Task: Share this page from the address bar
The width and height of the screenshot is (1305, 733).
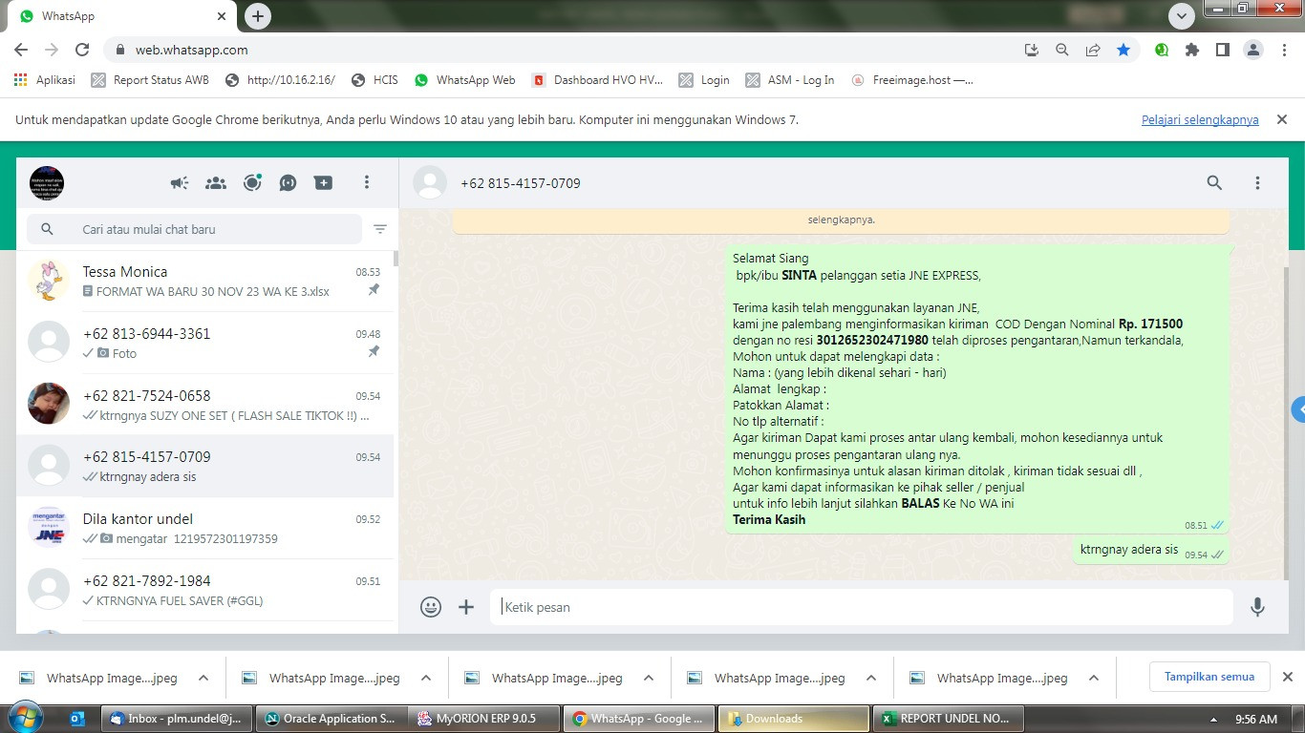Action: coord(1093,50)
